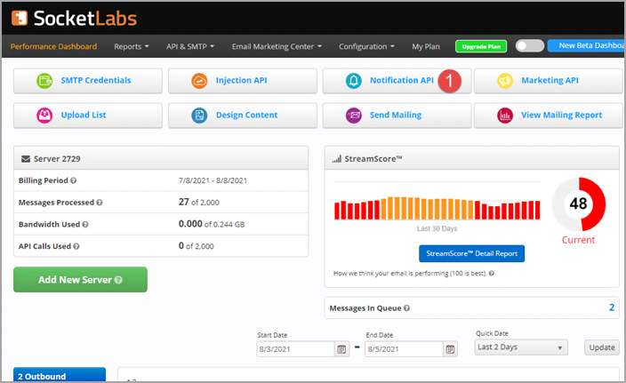Click the green Upgrade Plan button

click(x=481, y=46)
